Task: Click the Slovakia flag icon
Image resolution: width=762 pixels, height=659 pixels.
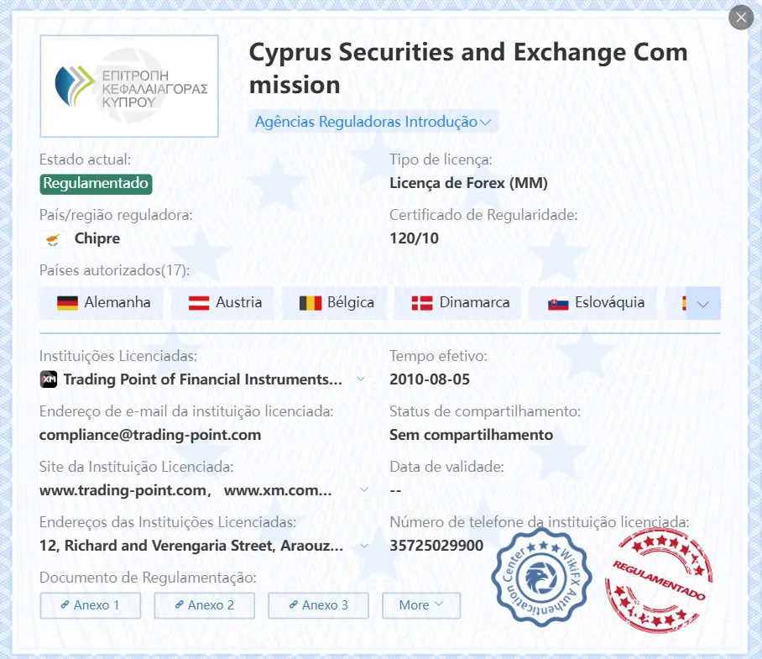Action: [558, 304]
